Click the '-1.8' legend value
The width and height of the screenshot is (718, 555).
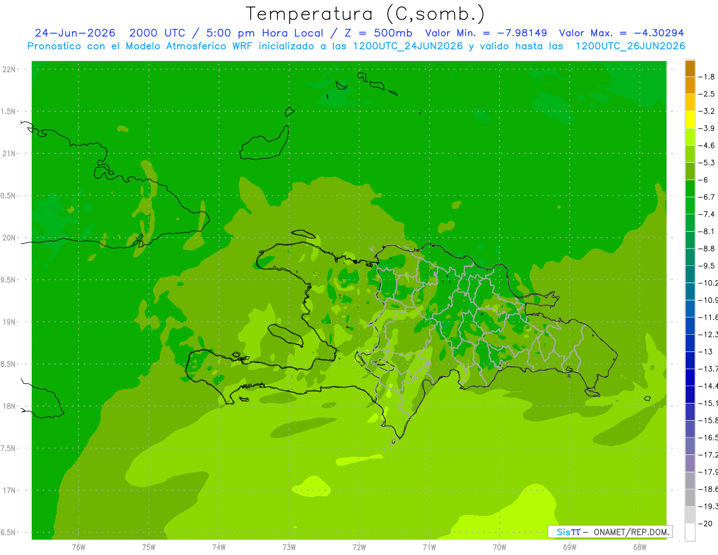(x=707, y=77)
